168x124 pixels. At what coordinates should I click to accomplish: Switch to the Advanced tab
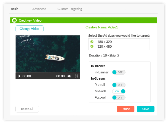39,9
